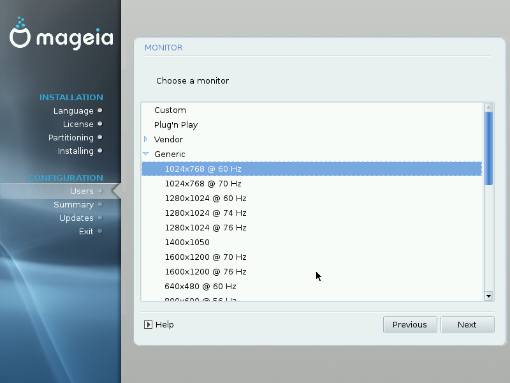Click the Help arrow icon
This screenshot has width=510, height=383.
[x=149, y=324]
